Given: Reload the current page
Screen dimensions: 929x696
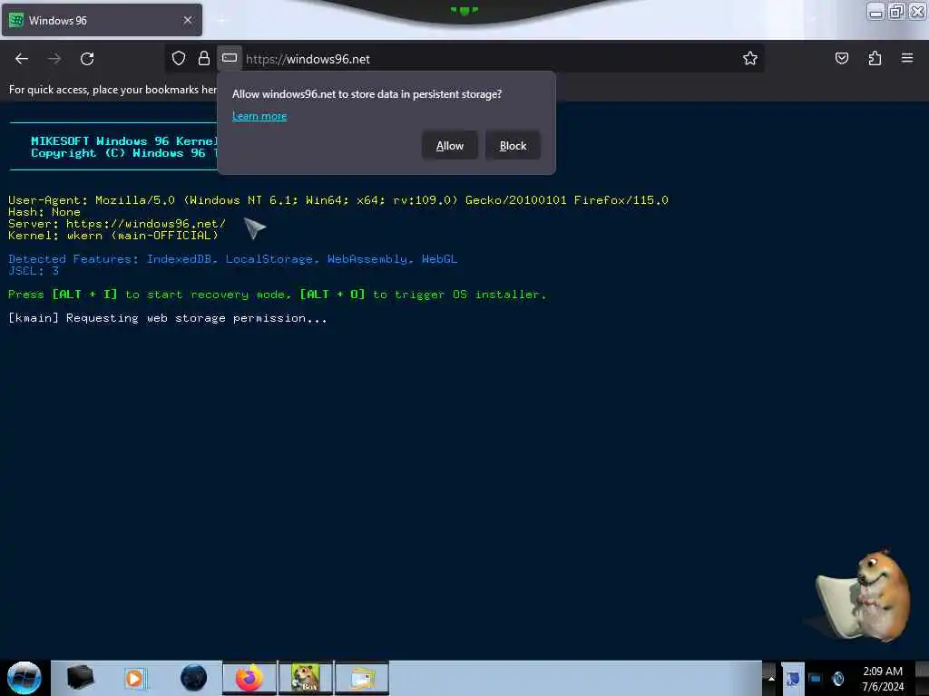Looking at the screenshot, I should (87, 59).
